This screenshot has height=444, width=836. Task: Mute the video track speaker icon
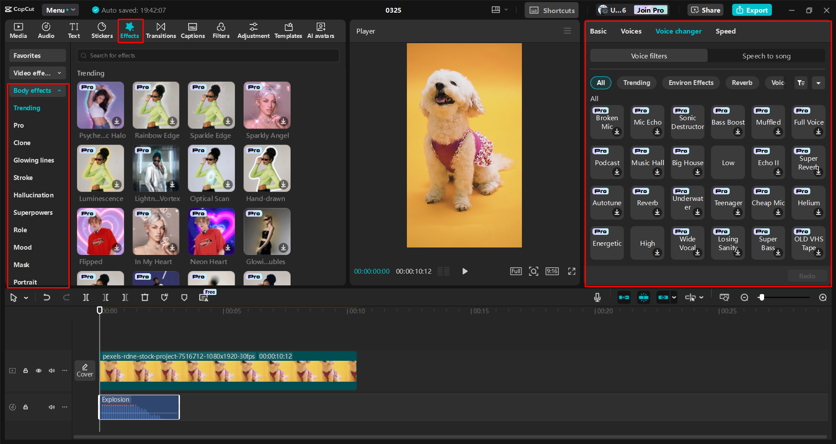51,370
